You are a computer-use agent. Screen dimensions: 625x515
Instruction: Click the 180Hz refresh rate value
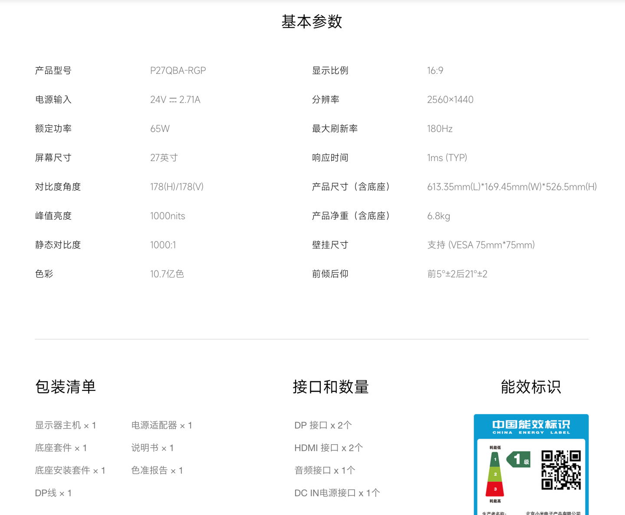[439, 129]
